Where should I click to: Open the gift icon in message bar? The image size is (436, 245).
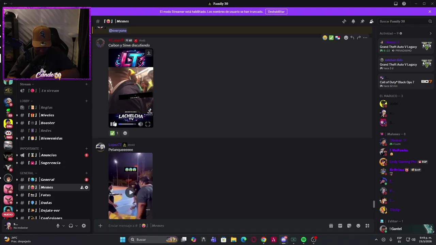pyautogui.click(x=331, y=226)
